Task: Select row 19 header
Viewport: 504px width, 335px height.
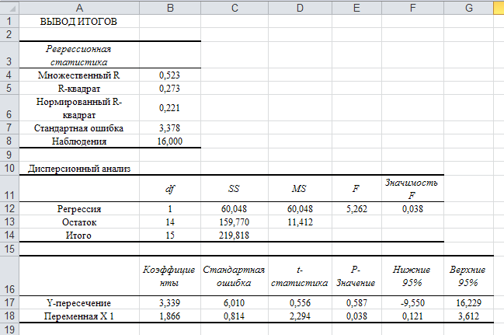Action: [x=9, y=329]
